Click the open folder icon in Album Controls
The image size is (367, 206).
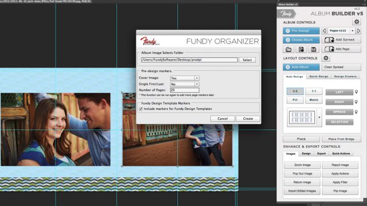pyautogui.click(x=288, y=49)
